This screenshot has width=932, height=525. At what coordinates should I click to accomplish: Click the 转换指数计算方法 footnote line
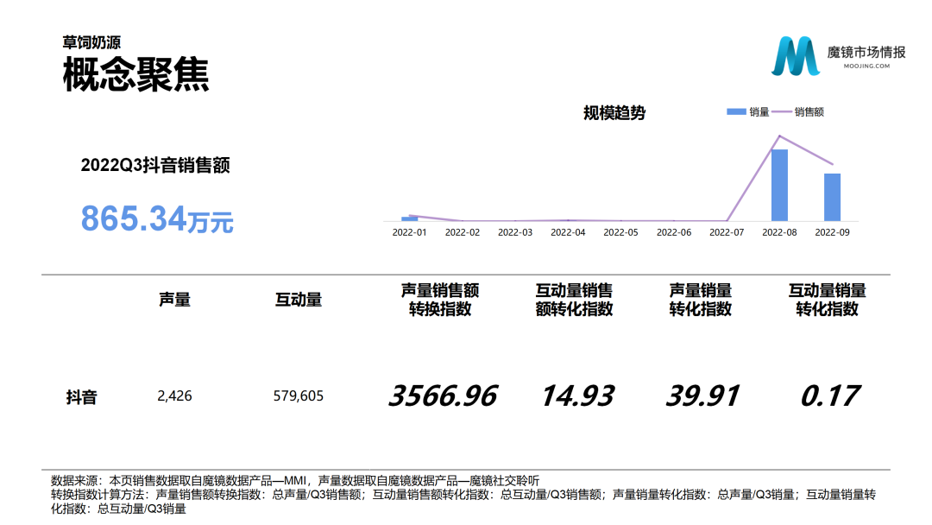[x=463, y=501]
